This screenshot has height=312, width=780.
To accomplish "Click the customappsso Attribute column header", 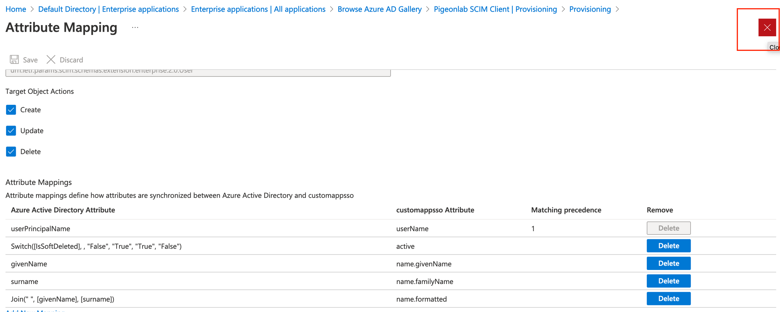I will pos(435,210).
